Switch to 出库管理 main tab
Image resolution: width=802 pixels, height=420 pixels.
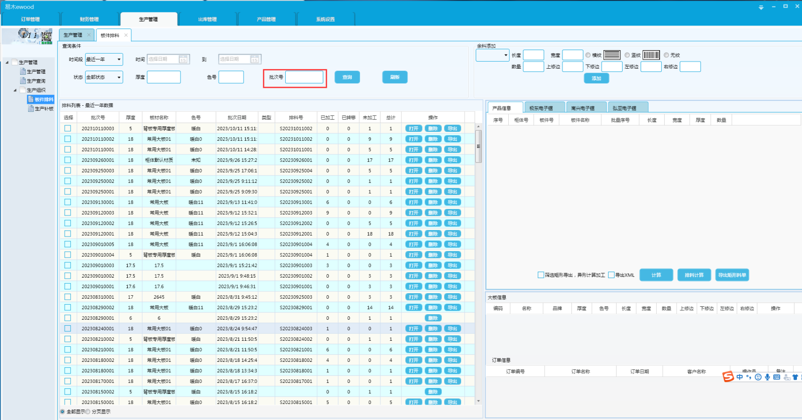(x=207, y=19)
